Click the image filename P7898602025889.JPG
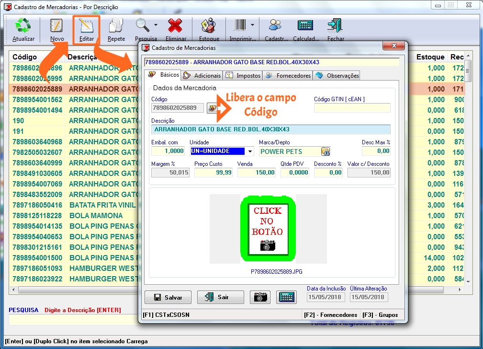This screenshot has width=483, height=349. click(276, 271)
